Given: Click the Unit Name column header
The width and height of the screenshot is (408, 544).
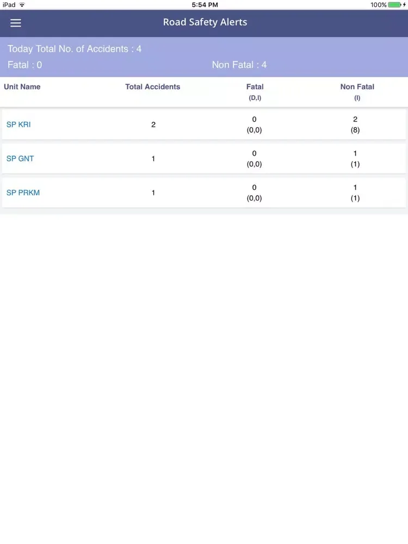Looking at the screenshot, I should [22, 86].
